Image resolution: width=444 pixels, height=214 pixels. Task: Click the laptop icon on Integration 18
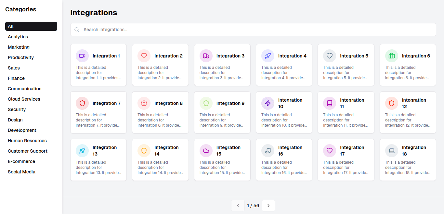pyautogui.click(x=392, y=151)
